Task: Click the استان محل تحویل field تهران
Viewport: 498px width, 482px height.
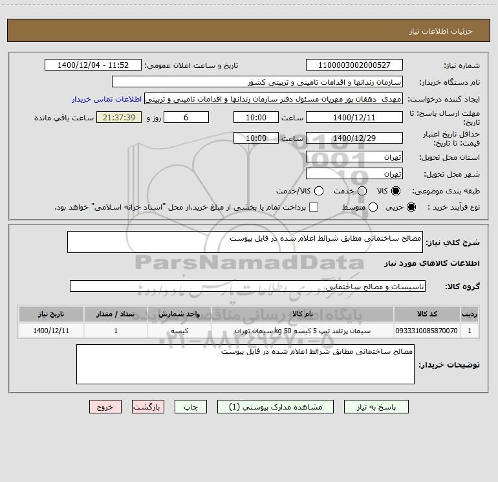Action: (x=354, y=157)
